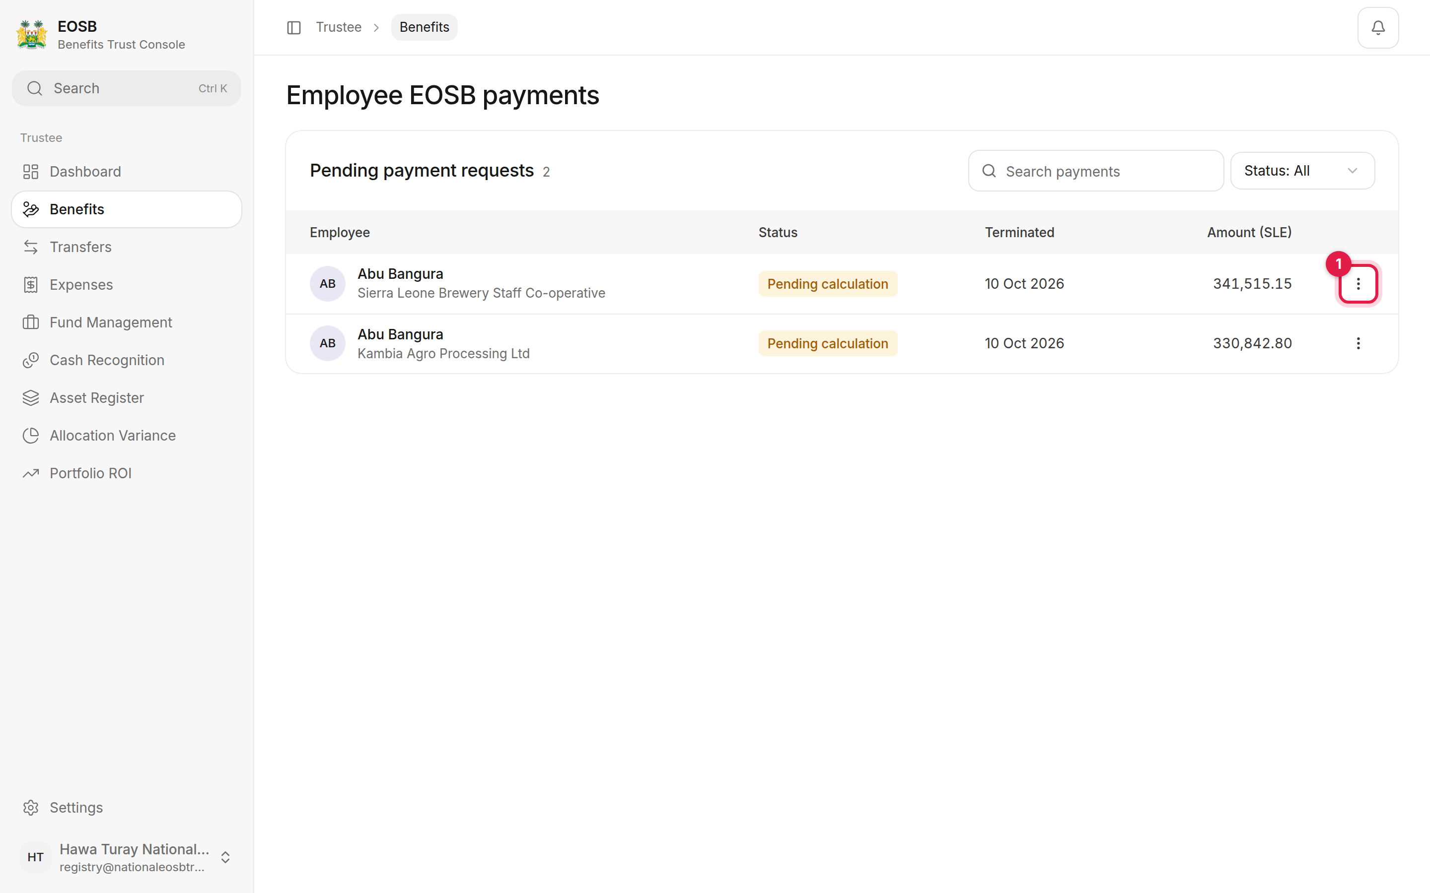Toggle the sidebar panel icon
Screen dimensions: 1430x893
click(x=293, y=28)
